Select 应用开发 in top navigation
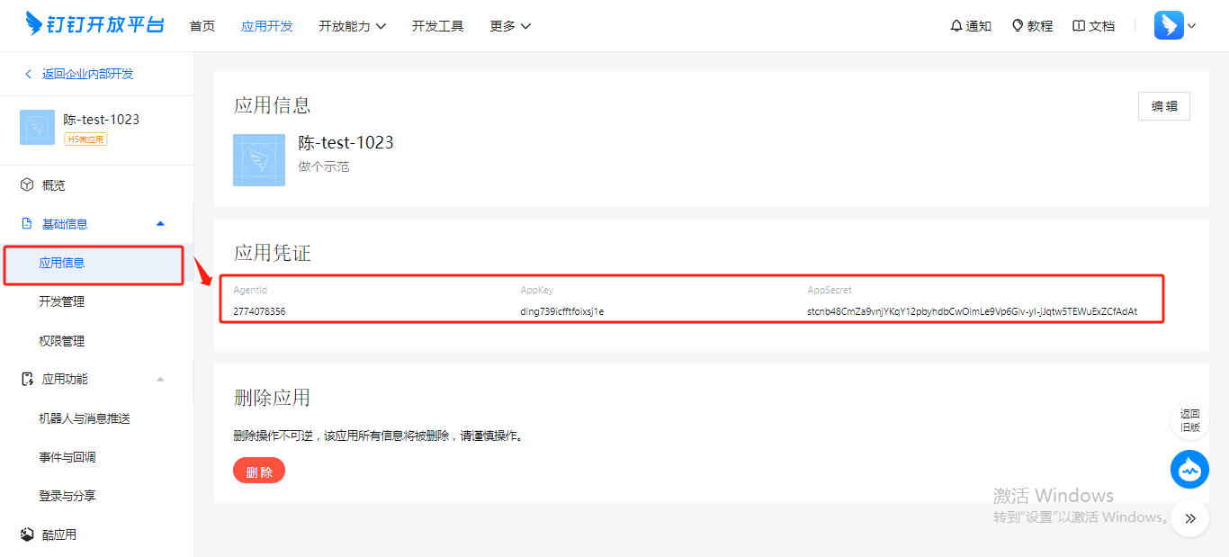Screen dimensions: 1229x557 [x=267, y=26]
